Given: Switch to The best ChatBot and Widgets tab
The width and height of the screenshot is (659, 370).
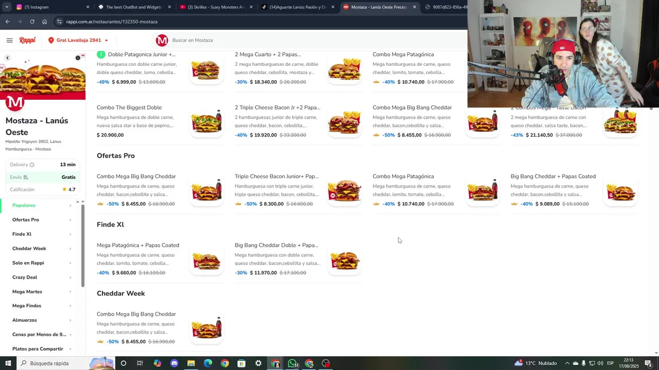Looking at the screenshot, I should coord(134,7).
